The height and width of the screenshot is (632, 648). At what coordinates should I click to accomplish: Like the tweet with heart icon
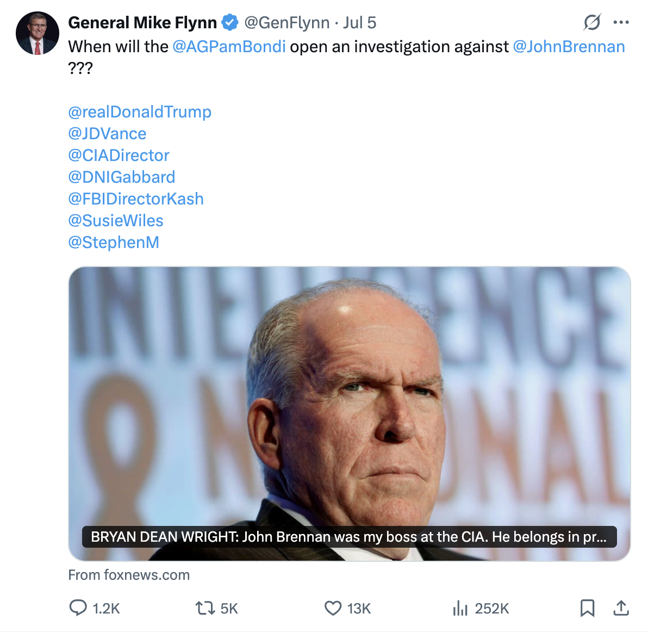(x=333, y=608)
